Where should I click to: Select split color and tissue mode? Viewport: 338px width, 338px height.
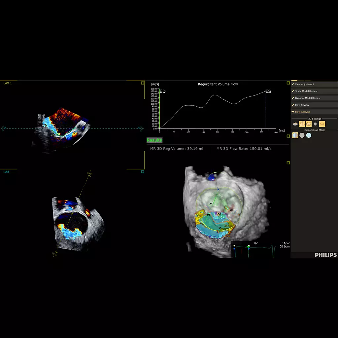click(295, 135)
